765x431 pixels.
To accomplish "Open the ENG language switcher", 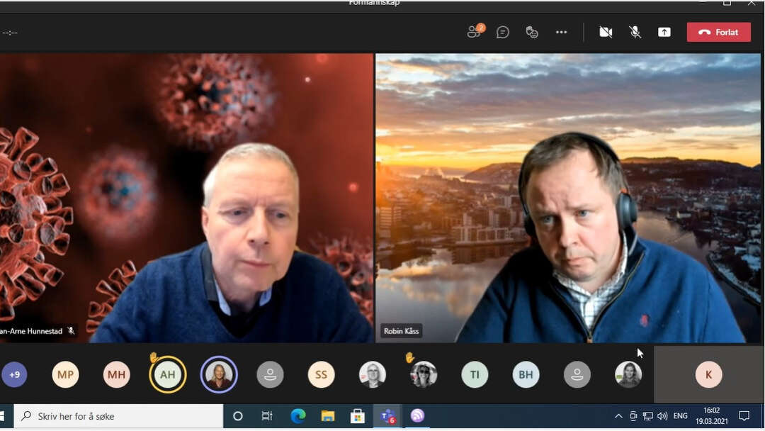I will (680, 416).
